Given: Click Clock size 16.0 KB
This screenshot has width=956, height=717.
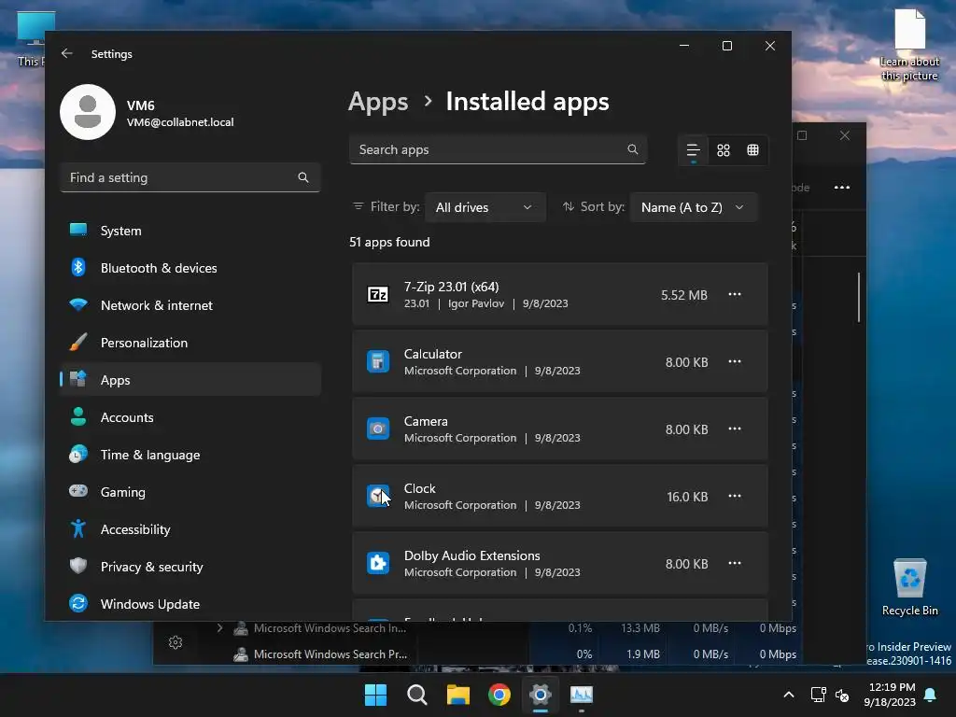Looking at the screenshot, I should (x=687, y=497).
